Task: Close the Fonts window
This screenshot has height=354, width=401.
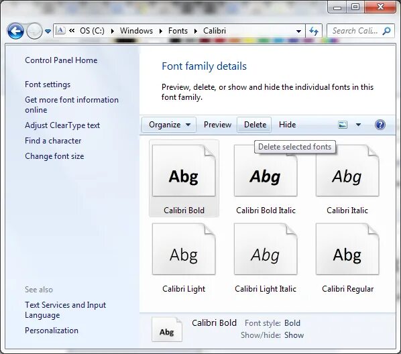Action: coord(380,7)
